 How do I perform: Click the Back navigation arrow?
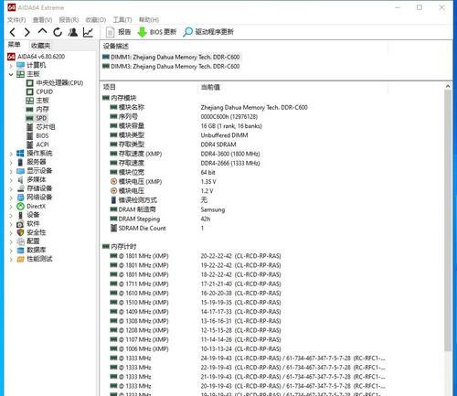click(13, 32)
